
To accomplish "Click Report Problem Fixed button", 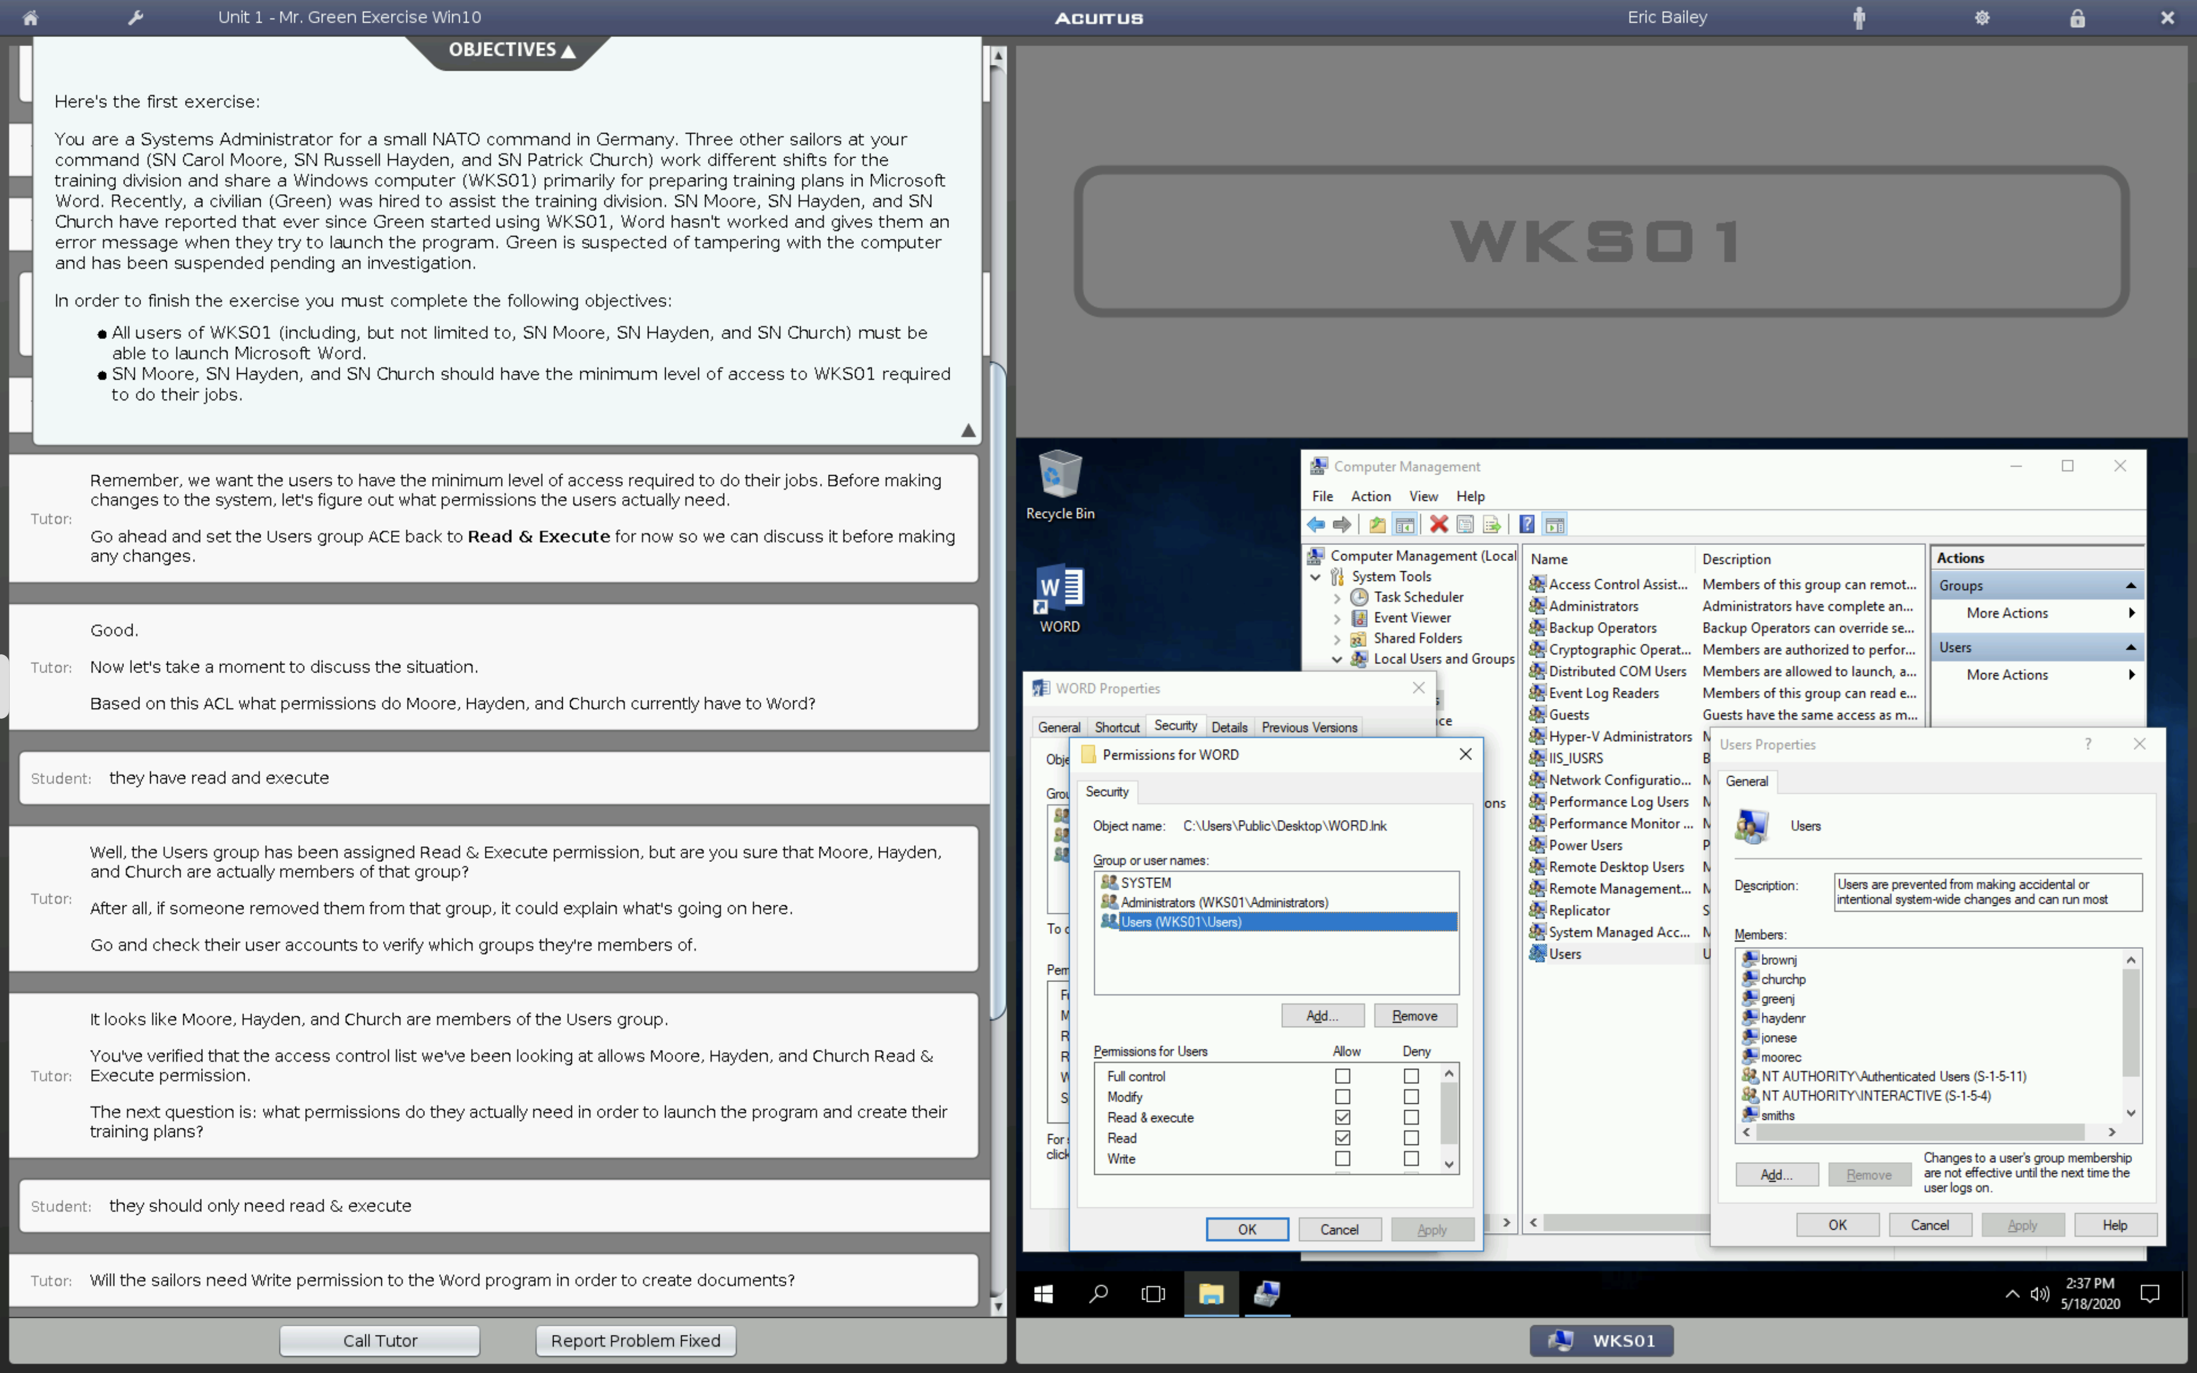I will (636, 1340).
